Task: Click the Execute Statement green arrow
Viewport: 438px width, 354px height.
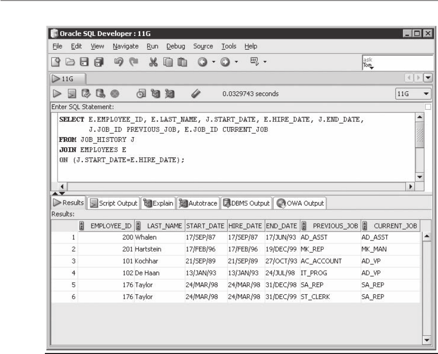Action: [57, 93]
